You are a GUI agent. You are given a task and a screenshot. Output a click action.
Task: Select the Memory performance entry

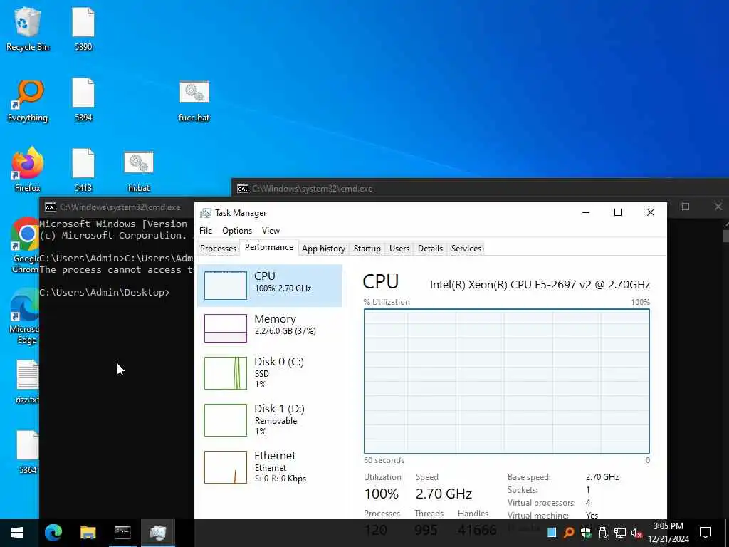(x=270, y=328)
